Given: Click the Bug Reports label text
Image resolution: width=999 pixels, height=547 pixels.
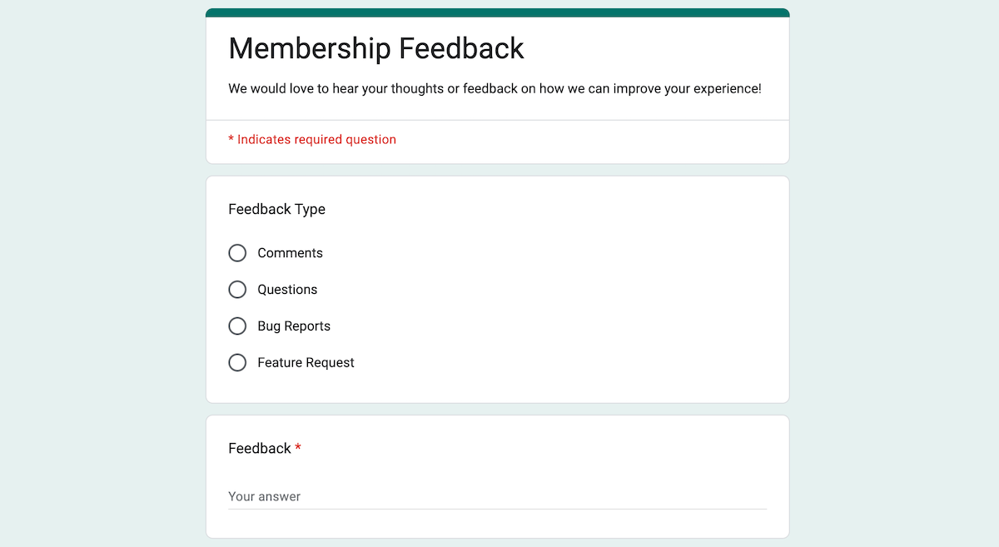Looking at the screenshot, I should point(294,326).
